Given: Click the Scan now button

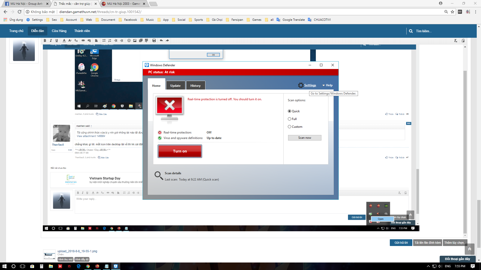Looking at the screenshot, I should coord(305,138).
